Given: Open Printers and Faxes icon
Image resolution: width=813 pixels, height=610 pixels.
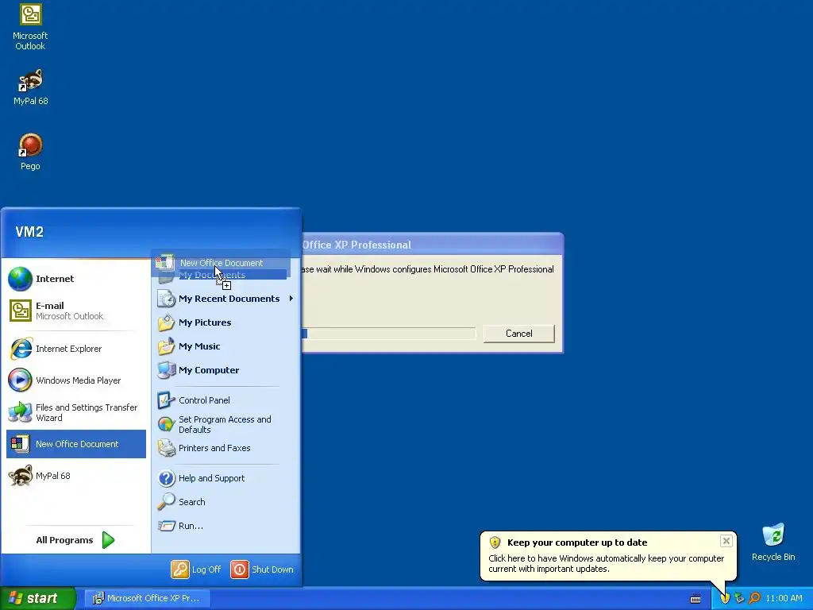Looking at the screenshot, I should 167,448.
